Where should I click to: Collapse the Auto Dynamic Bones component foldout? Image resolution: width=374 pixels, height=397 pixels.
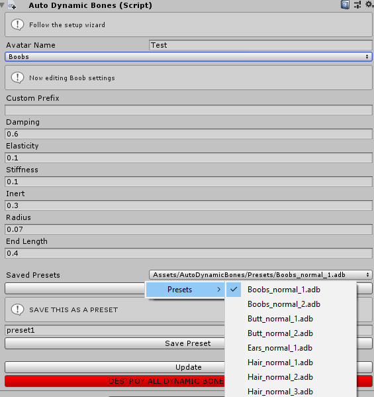coord(2,5)
